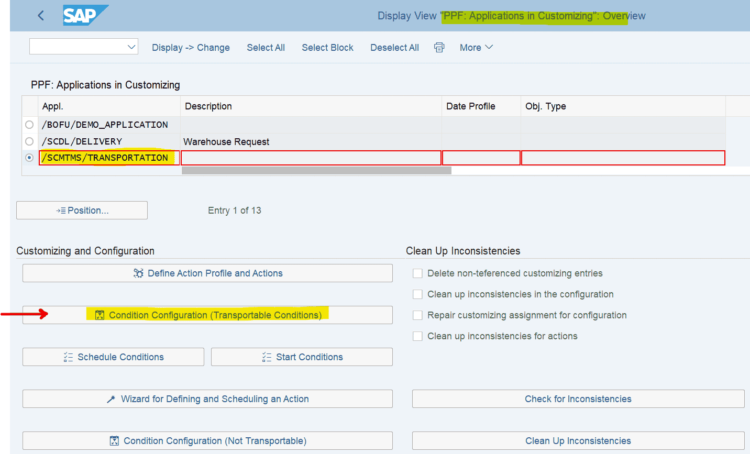750x454 pixels.
Task: Click the Clean Up Inconsistencies button
Action: point(578,440)
